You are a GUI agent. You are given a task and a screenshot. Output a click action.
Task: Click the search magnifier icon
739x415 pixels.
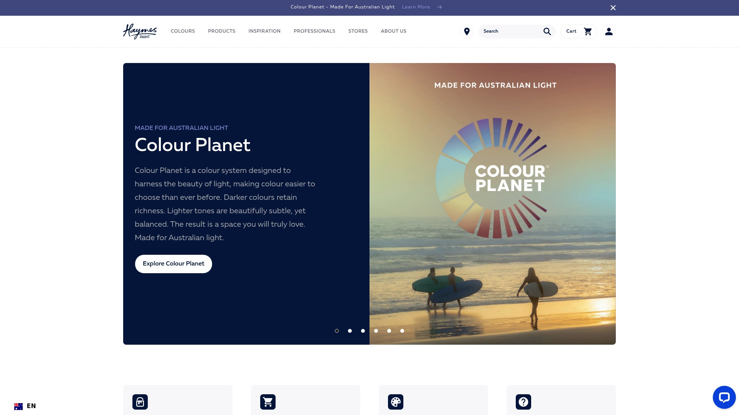pyautogui.click(x=547, y=32)
